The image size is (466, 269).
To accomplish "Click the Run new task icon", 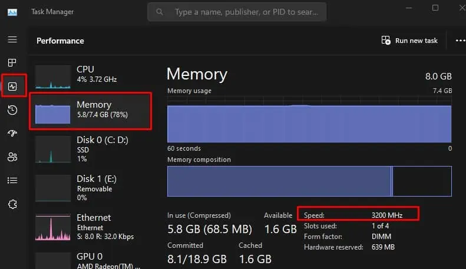I will coord(386,40).
